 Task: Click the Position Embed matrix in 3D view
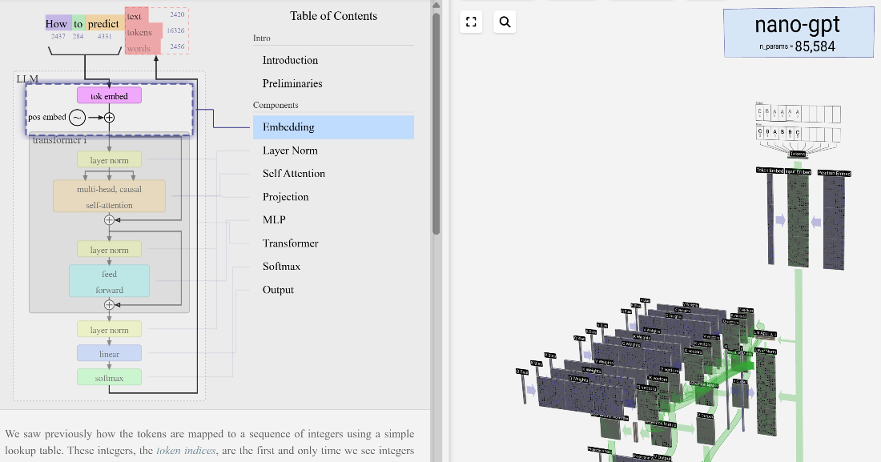pyautogui.click(x=834, y=222)
